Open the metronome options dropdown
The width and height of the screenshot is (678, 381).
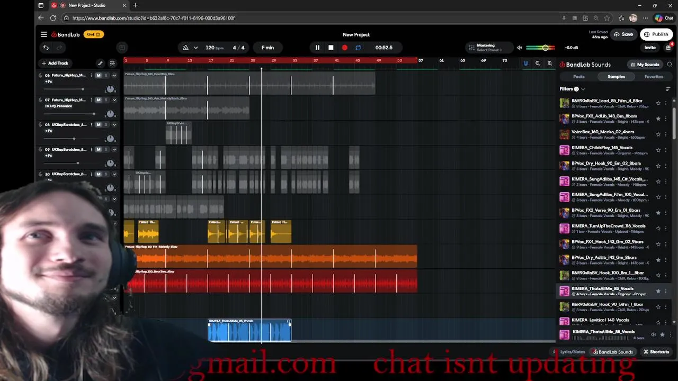pos(195,48)
